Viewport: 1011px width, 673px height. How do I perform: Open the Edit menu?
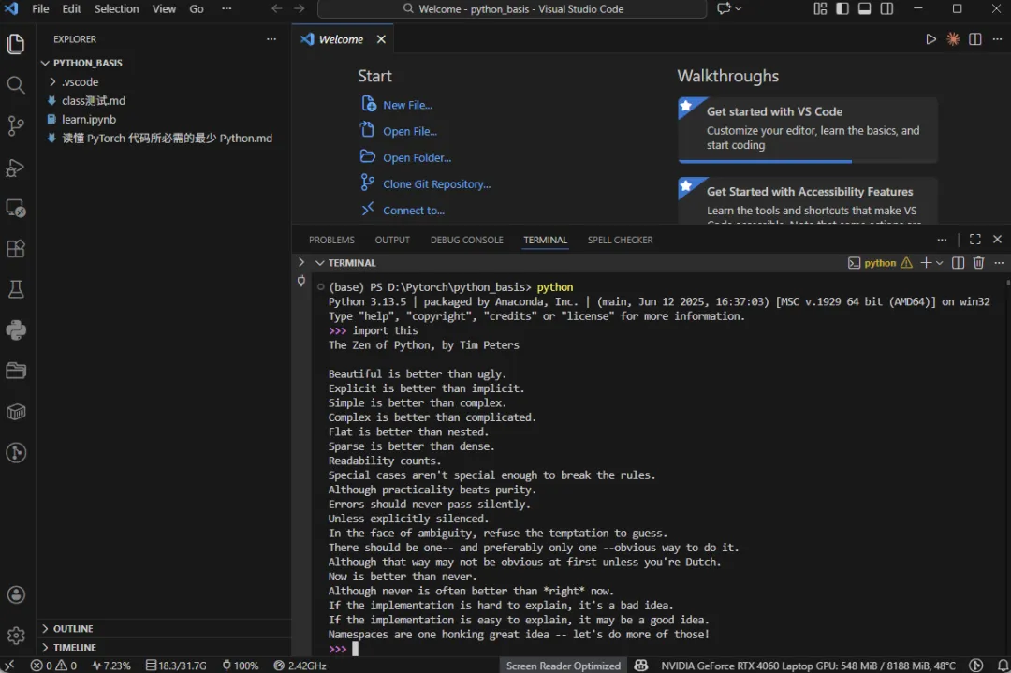coord(71,8)
